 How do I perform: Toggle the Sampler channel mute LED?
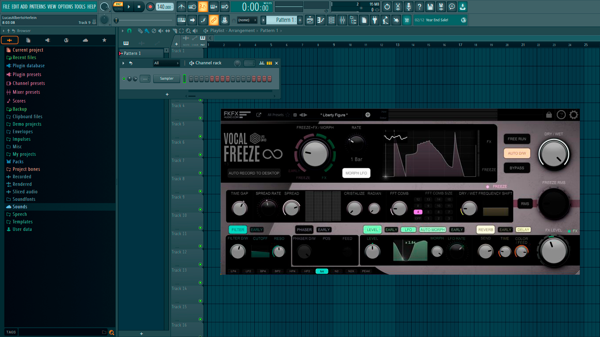124,79
